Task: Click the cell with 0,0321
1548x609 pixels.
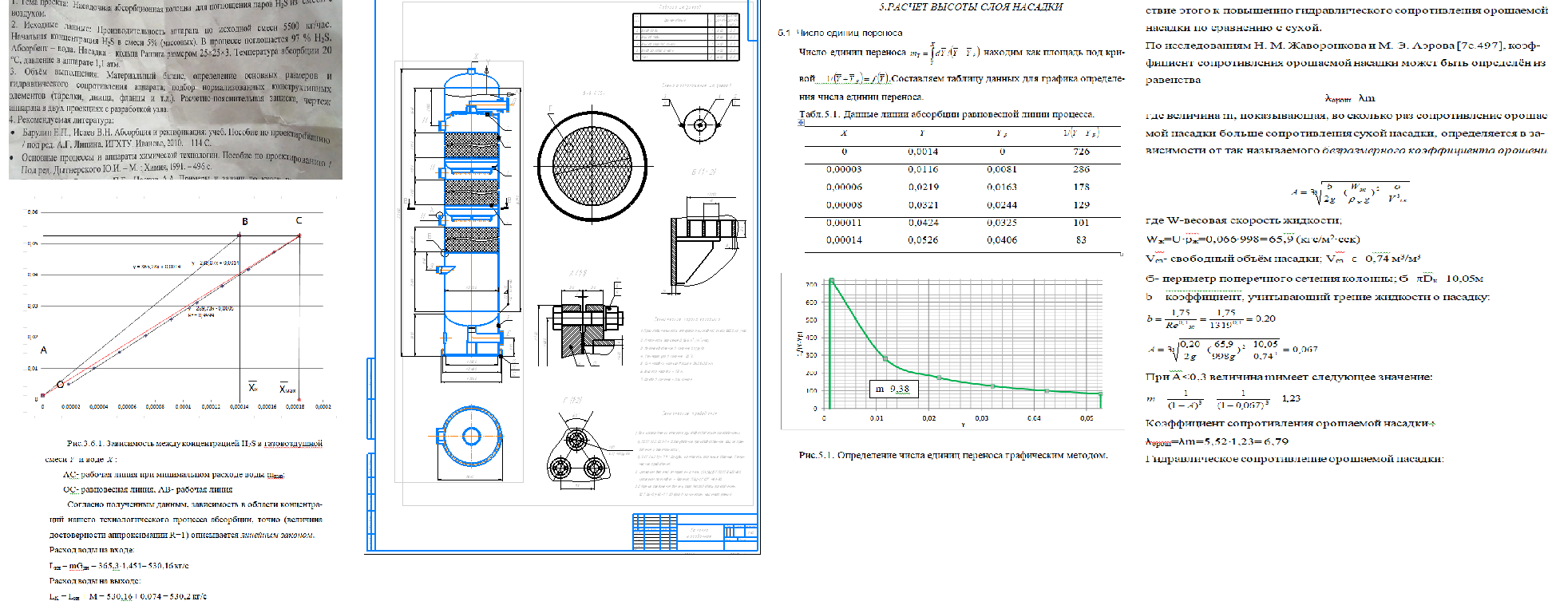Action: coord(923,205)
